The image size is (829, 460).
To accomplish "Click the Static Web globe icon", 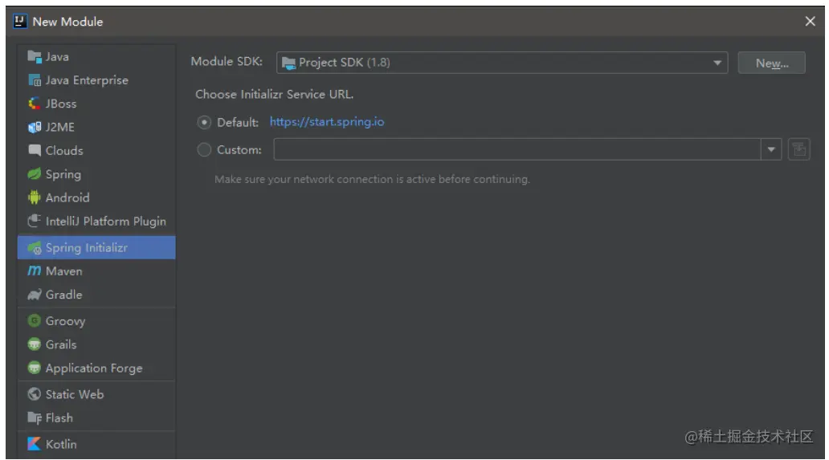I will [x=35, y=394].
